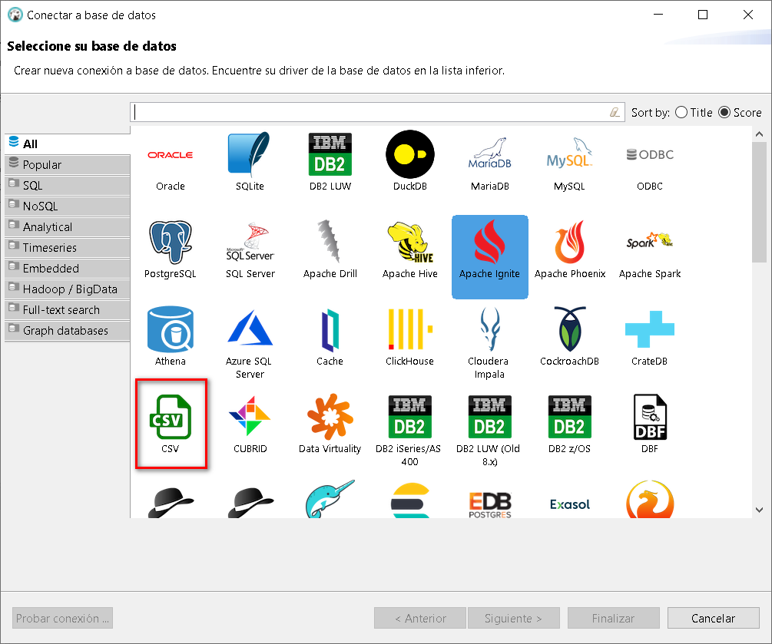Select the CSV file driver

click(x=171, y=424)
